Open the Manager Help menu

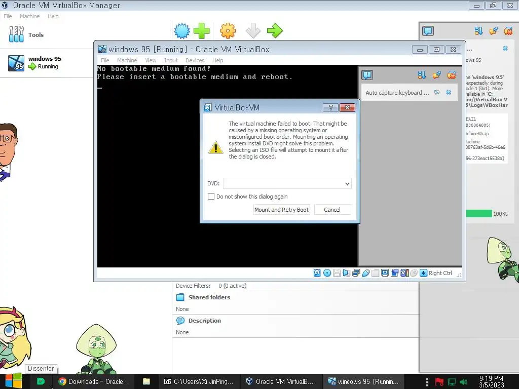(x=53, y=16)
